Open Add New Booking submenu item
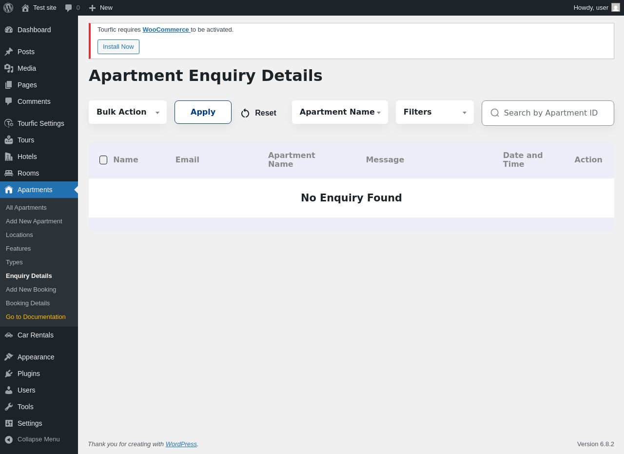Screen dimensions: 624x454 point(31,290)
